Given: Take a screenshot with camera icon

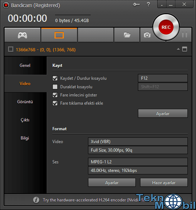Looking at the screenshot, I should (147, 35).
